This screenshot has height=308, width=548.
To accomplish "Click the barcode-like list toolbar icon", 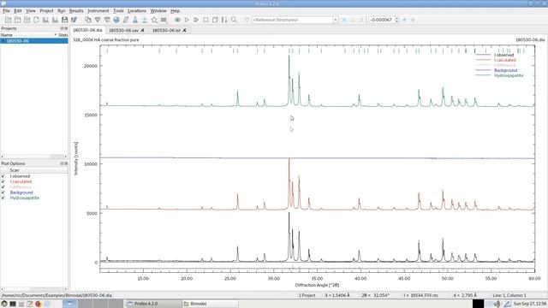I will 164,20.
